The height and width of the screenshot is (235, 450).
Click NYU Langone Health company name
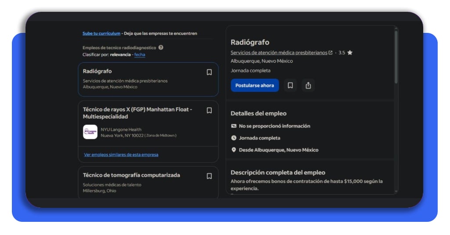coord(121,129)
